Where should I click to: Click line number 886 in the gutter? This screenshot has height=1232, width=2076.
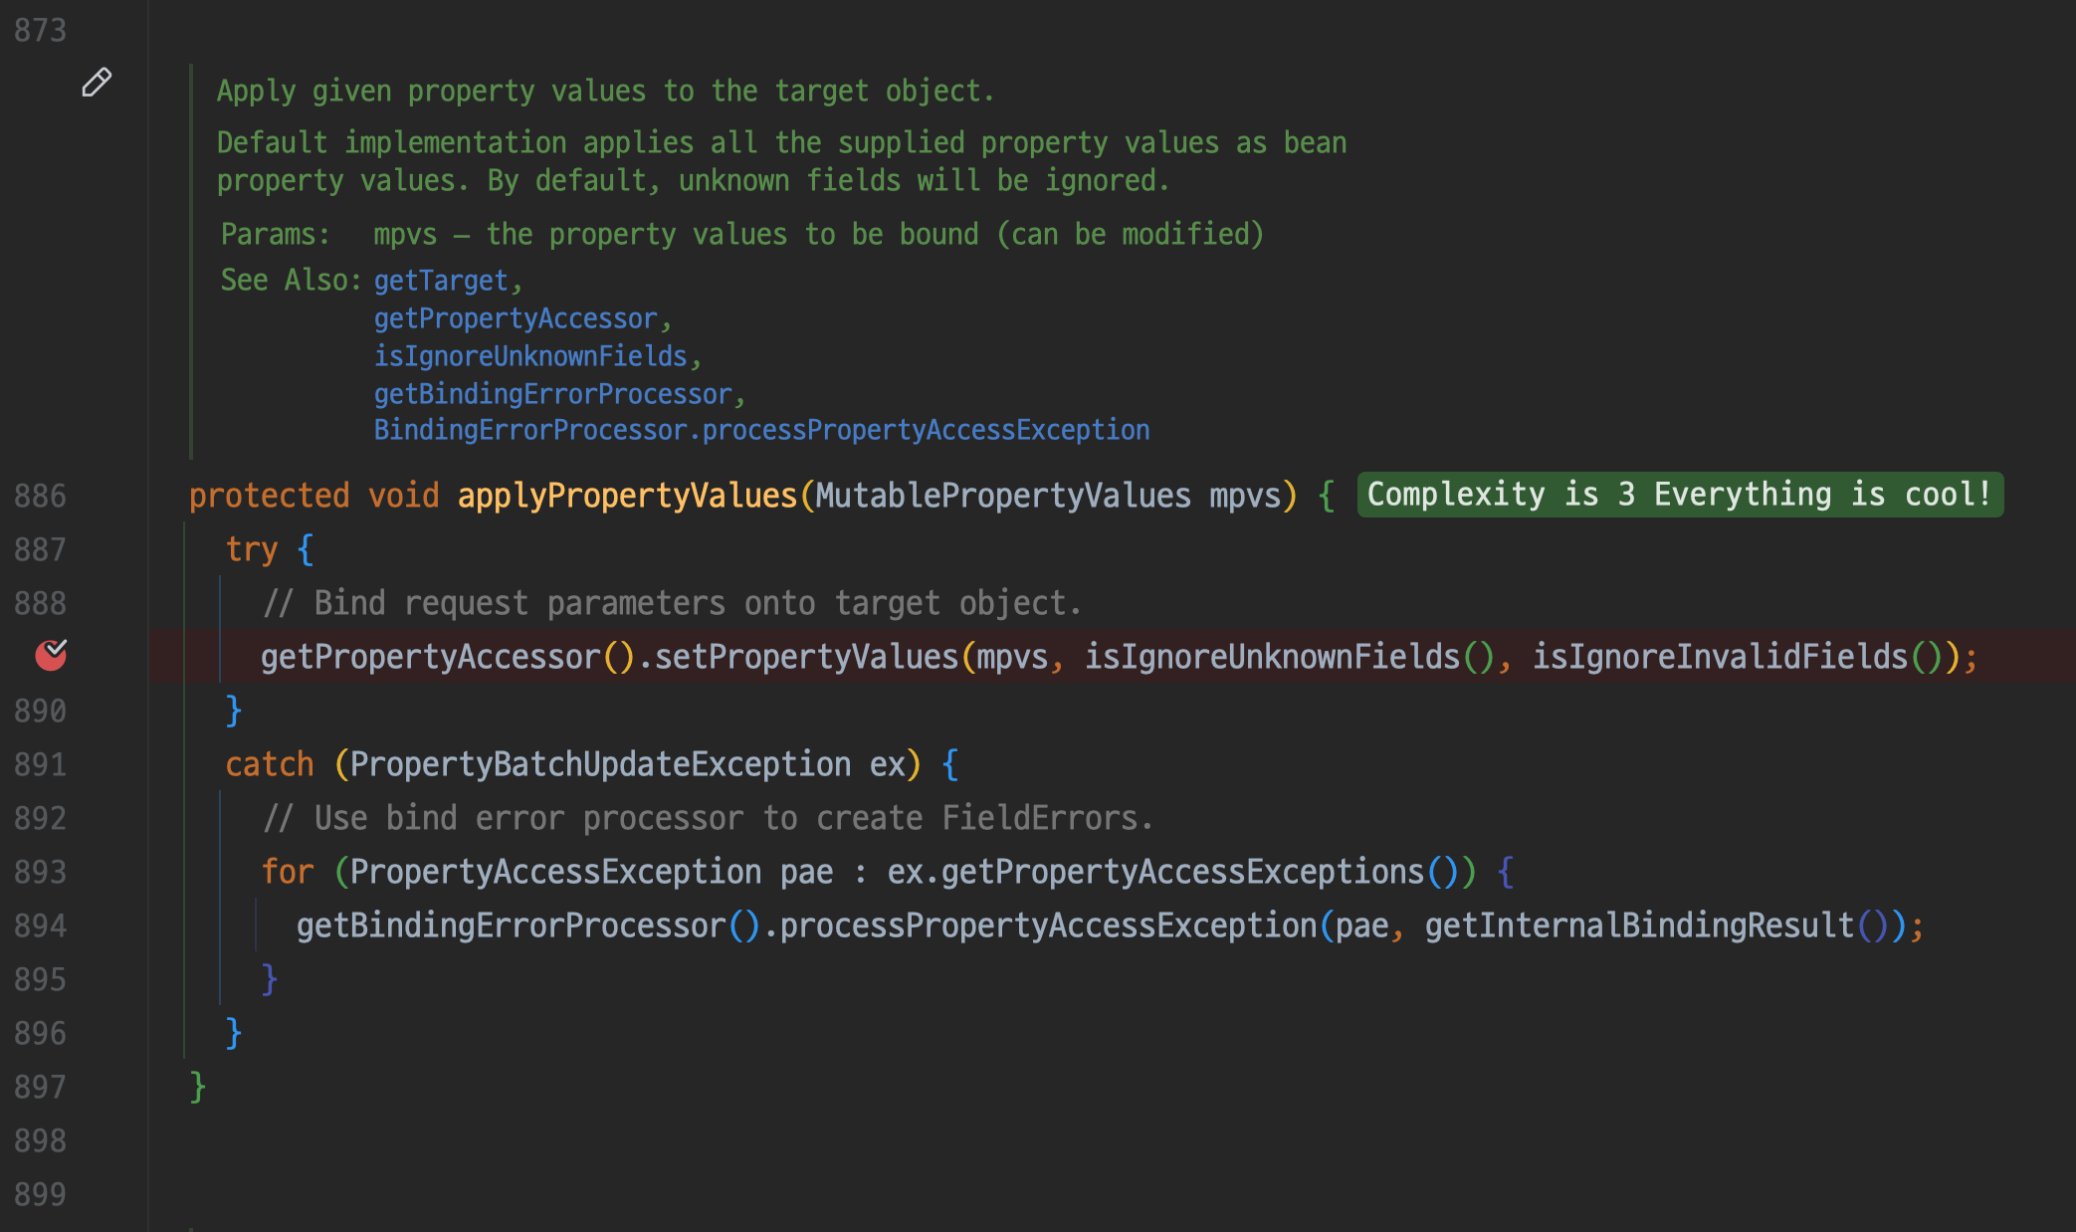pyautogui.click(x=40, y=496)
